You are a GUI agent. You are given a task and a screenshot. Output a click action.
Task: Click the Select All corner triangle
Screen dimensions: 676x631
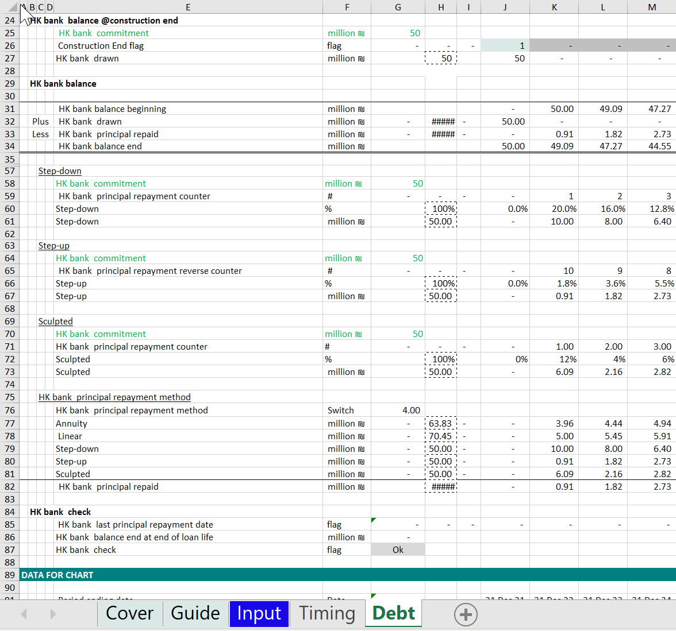pos(12,7)
